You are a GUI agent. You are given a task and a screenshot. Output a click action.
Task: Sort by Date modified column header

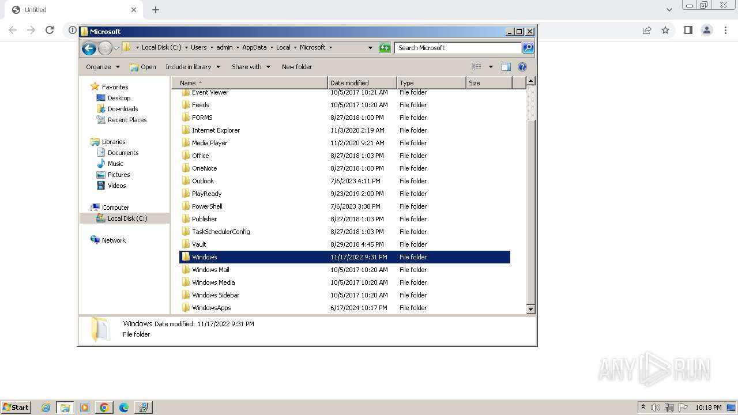tap(362, 83)
